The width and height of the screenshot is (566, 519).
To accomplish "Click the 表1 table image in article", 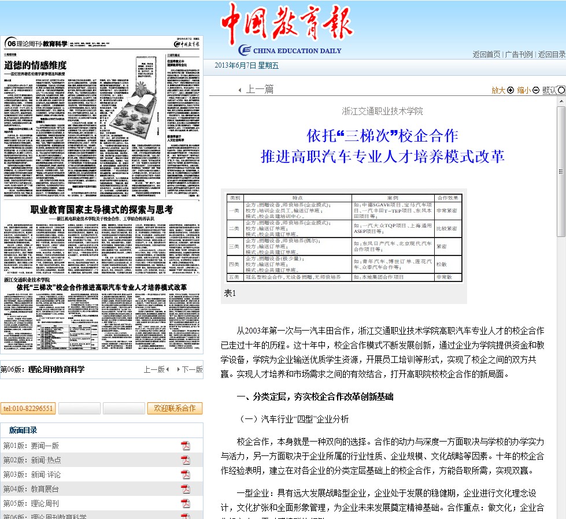I will pyautogui.click(x=345, y=238).
